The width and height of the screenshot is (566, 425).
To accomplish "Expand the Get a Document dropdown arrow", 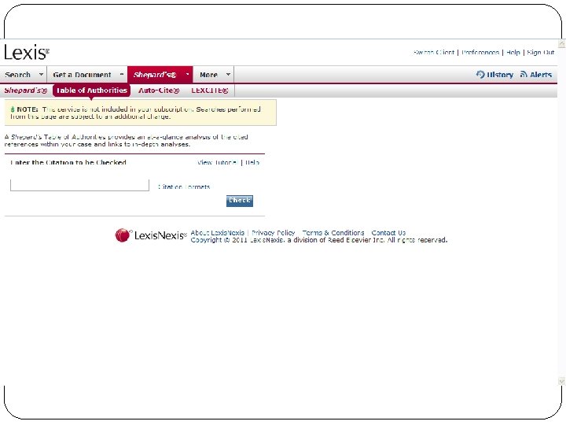I will click(x=122, y=75).
